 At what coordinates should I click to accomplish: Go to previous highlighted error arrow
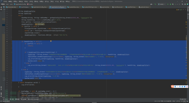(184, 10)
